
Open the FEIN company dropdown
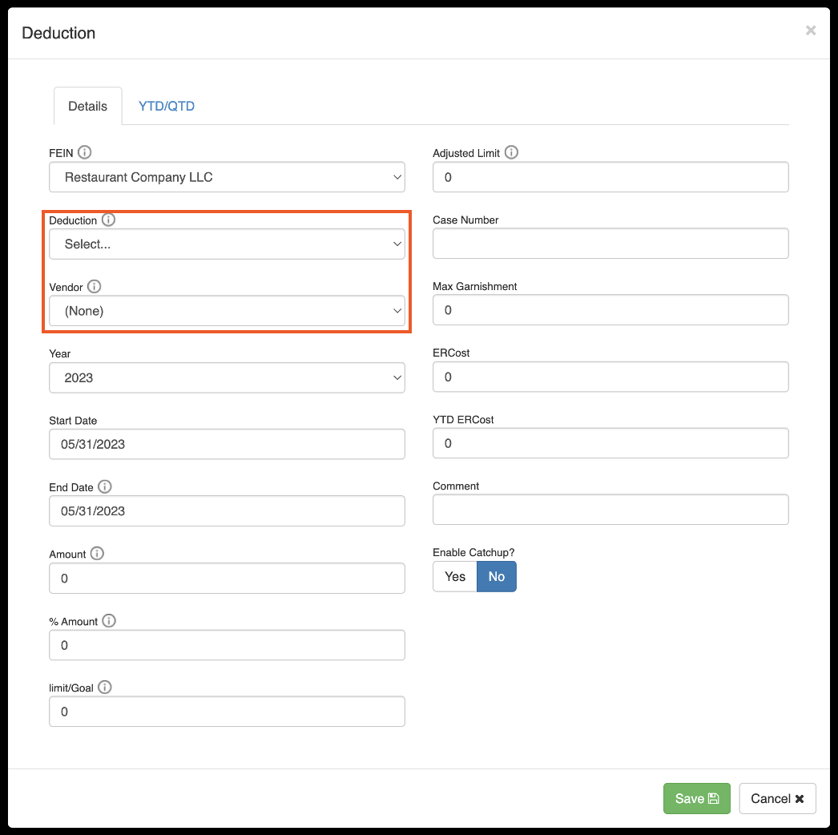pyautogui.click(x=227, y=177)
